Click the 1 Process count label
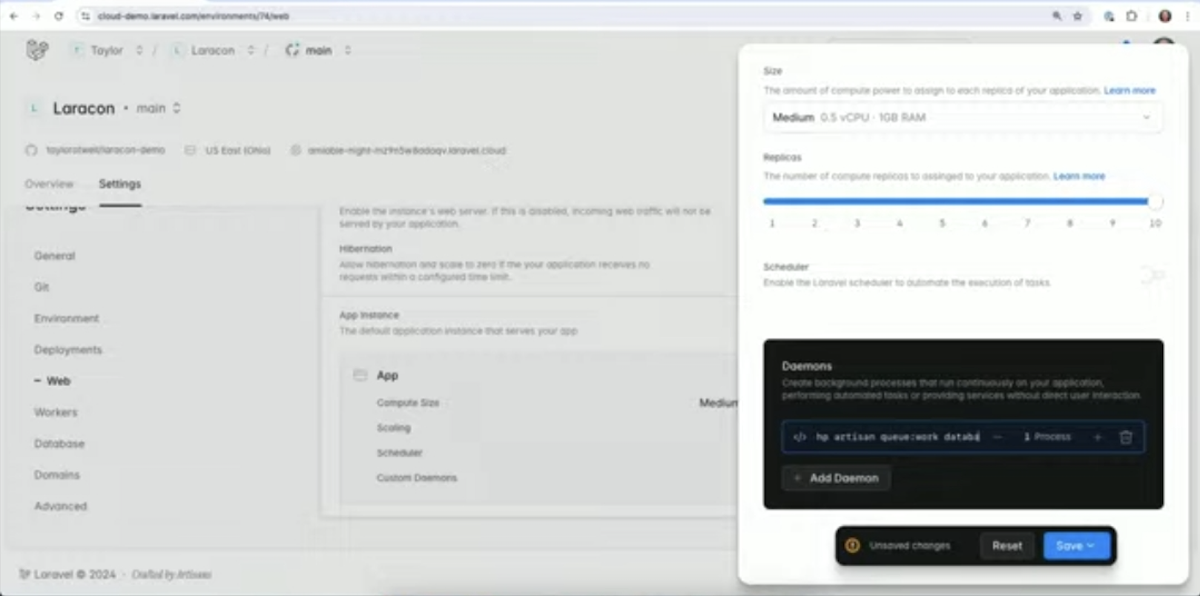Screen dimensions: 1200x596 pyautogui.click(x=1047, y=437)
